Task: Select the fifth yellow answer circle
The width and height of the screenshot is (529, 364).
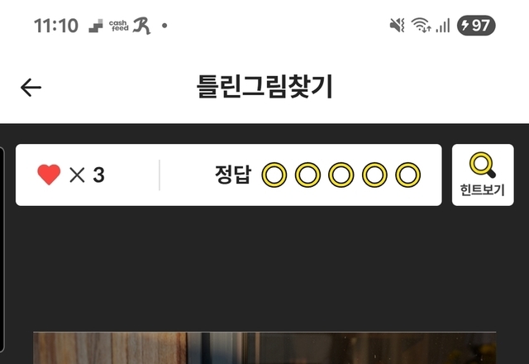Action: pyautogui.click(x=407, y=175)
